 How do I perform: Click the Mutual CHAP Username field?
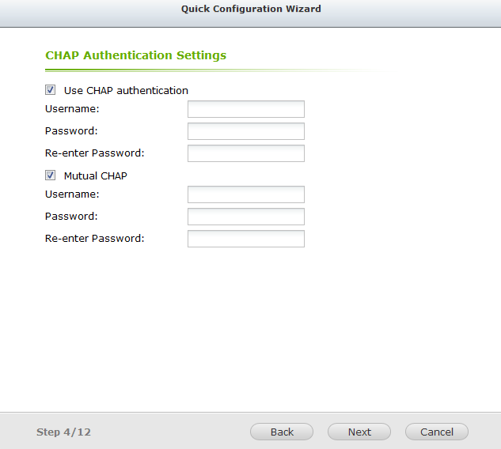(x=246, y=194)
